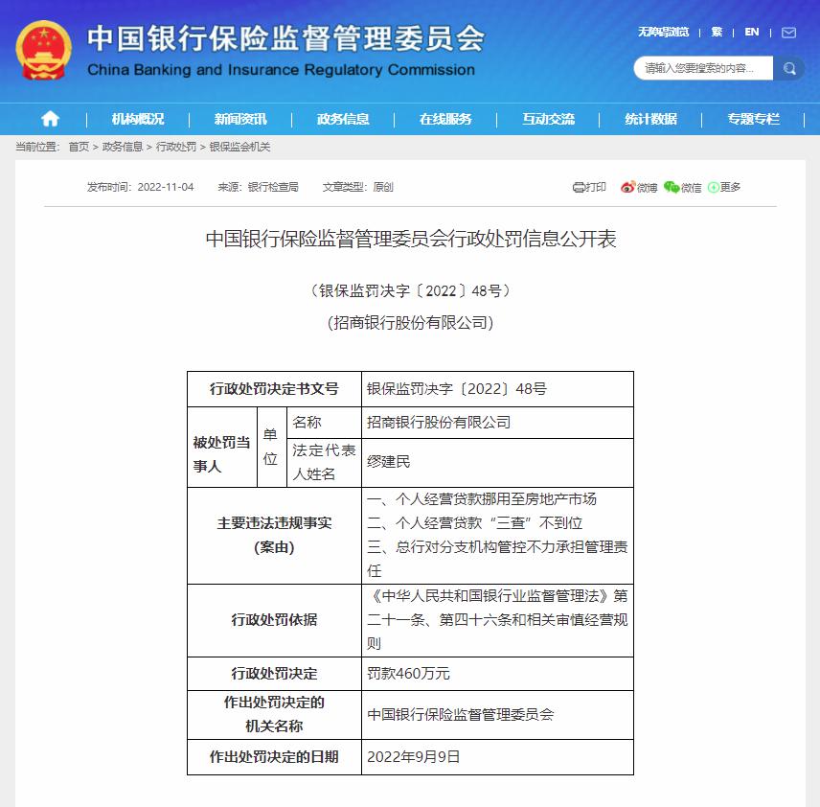This screenshot has width=820, height=807.
Task: Click 行政处罚 breadcrumb link
Action: [x=175, y=147]
